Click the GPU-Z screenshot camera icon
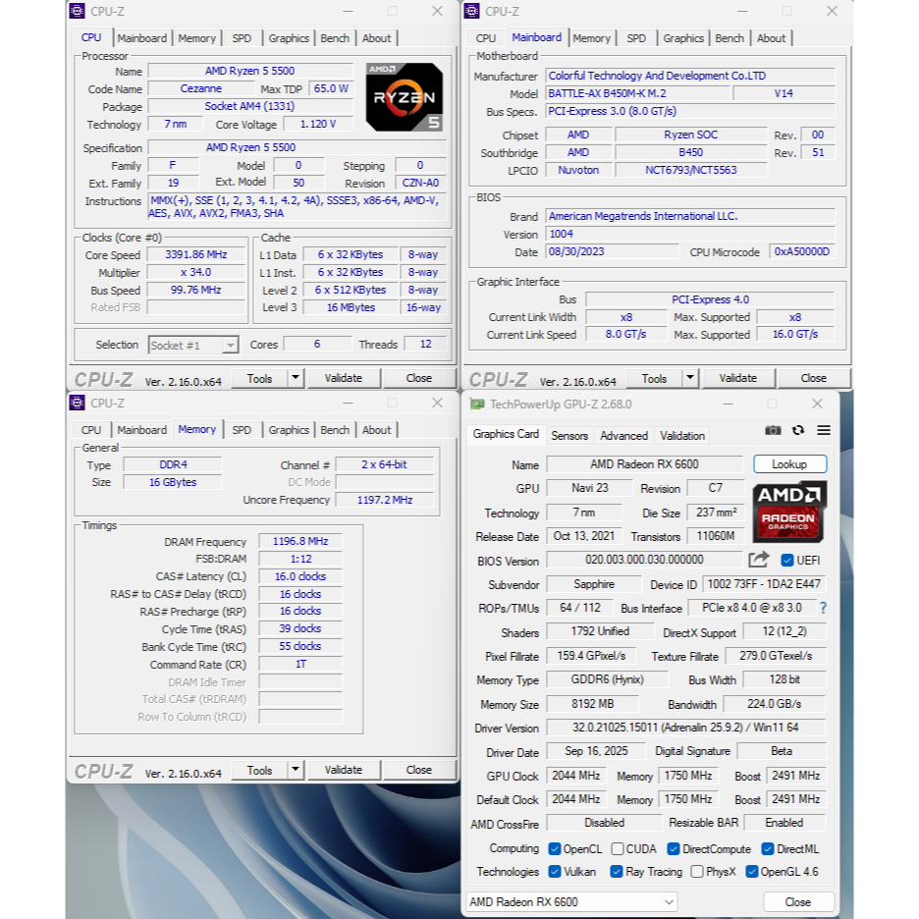919x919 pixels. click(x=773, y=431)
